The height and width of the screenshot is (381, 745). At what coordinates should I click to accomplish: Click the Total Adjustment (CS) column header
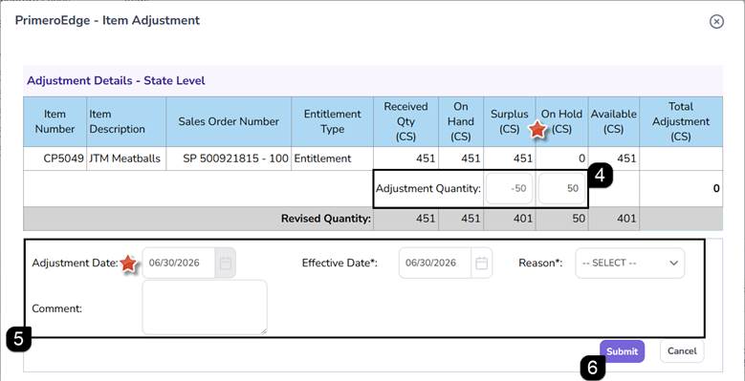(x=681, y=121)
